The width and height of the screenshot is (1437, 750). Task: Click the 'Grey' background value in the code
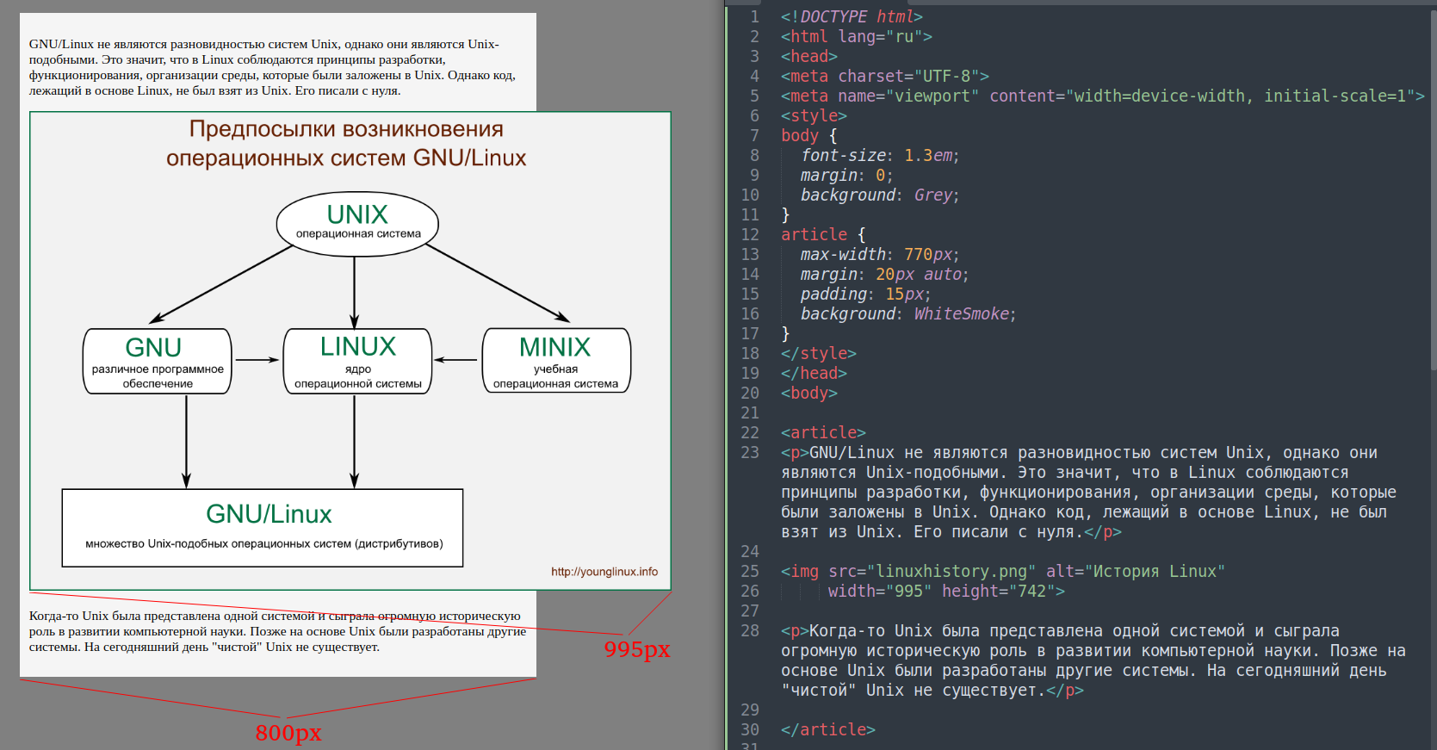tap(932, 195)
